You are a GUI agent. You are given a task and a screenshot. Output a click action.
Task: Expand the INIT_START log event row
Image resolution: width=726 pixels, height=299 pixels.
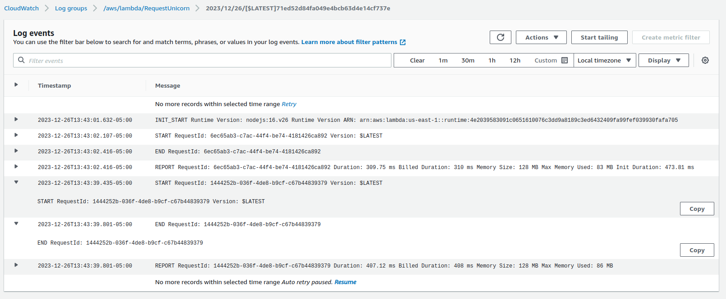(16, 120)
